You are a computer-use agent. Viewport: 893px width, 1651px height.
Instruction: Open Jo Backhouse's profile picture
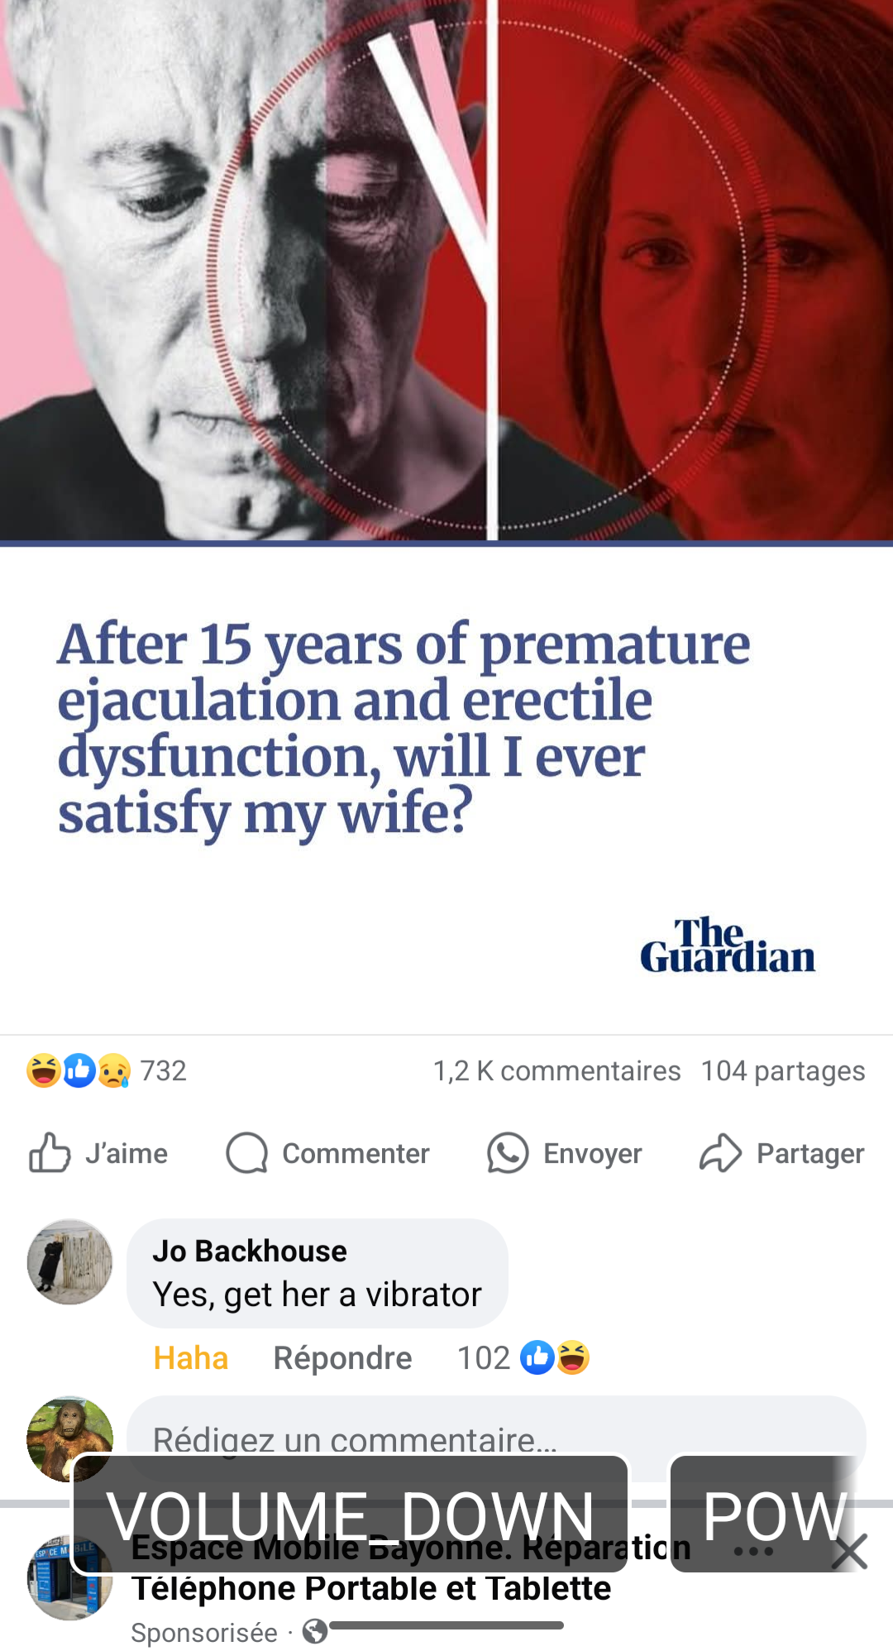70,1261
